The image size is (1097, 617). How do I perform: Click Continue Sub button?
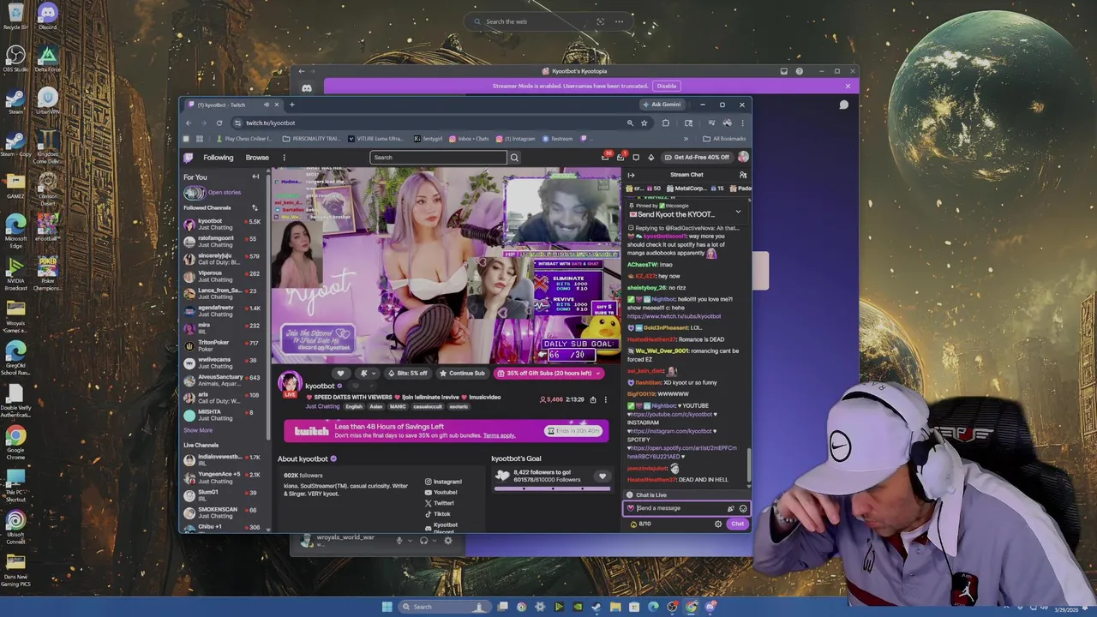coord(462,373)
